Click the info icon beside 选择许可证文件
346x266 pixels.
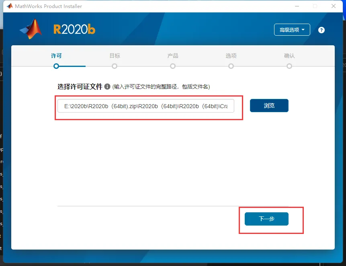(107, 87)
